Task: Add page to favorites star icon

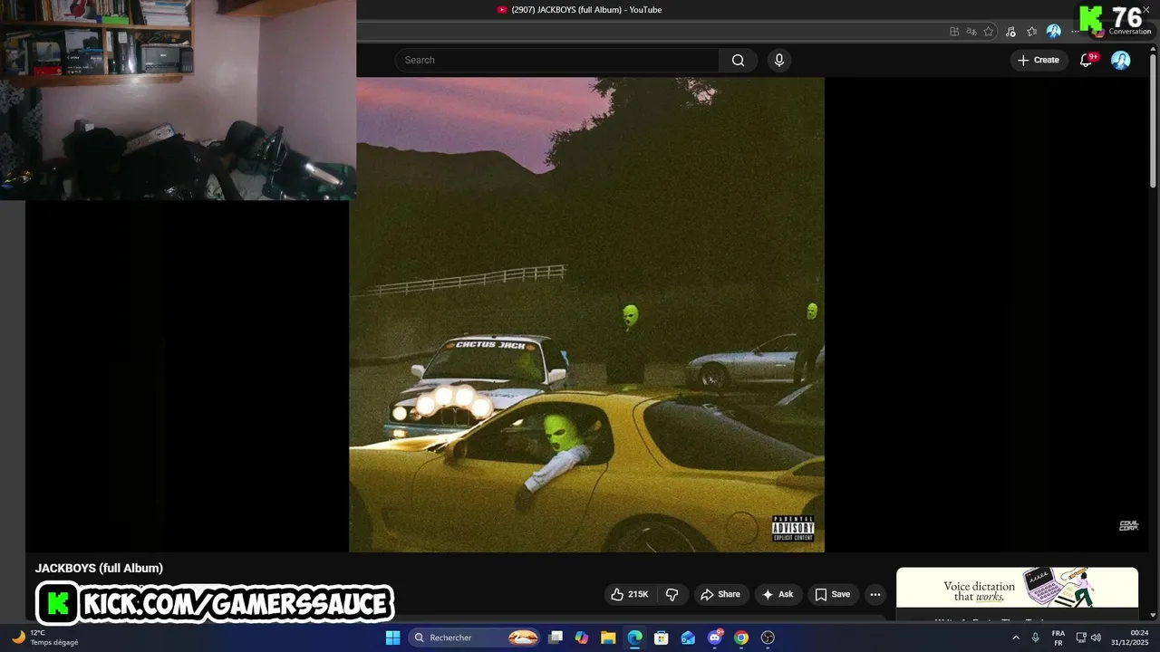Action: (989, 31)
